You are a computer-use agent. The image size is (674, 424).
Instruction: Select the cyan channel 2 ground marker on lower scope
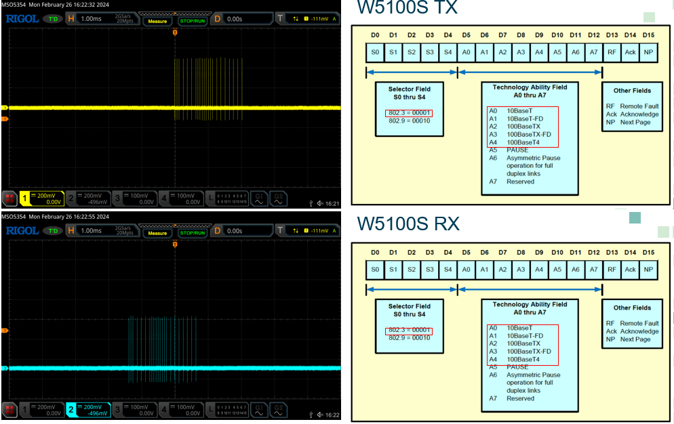(5, 368)
